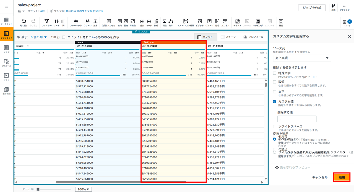354x192 pixels.
Task: Expand the 6 個の列 column dropdown
Action: [x=39, y=37]
